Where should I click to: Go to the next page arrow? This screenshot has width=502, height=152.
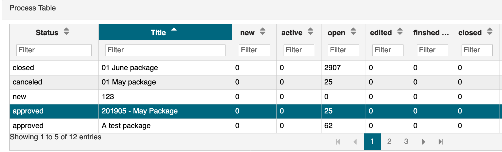point(423,142)
